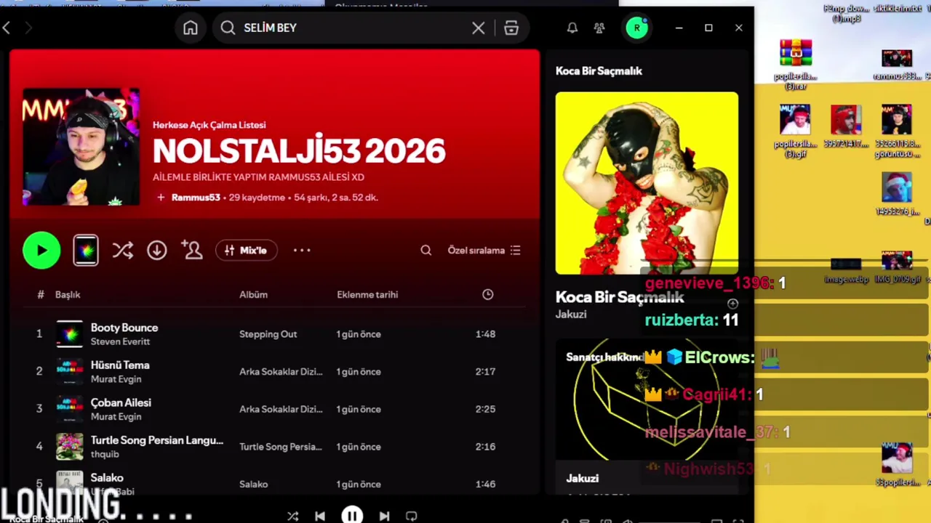Click playlist cover image with streamer
Screen dimensions: 931x523
coord(81,147)
